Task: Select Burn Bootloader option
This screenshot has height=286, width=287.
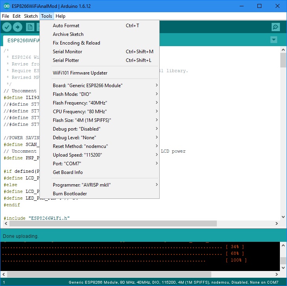Action: pos(105,194)
